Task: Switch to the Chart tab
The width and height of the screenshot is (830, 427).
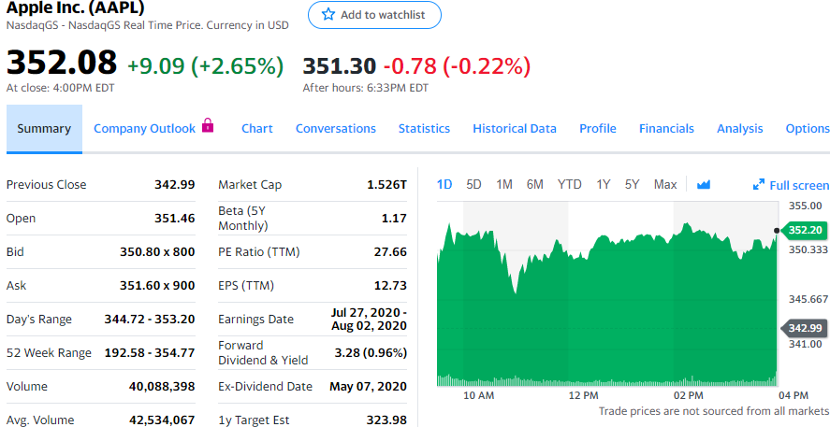Action: [x=256, y=128]
